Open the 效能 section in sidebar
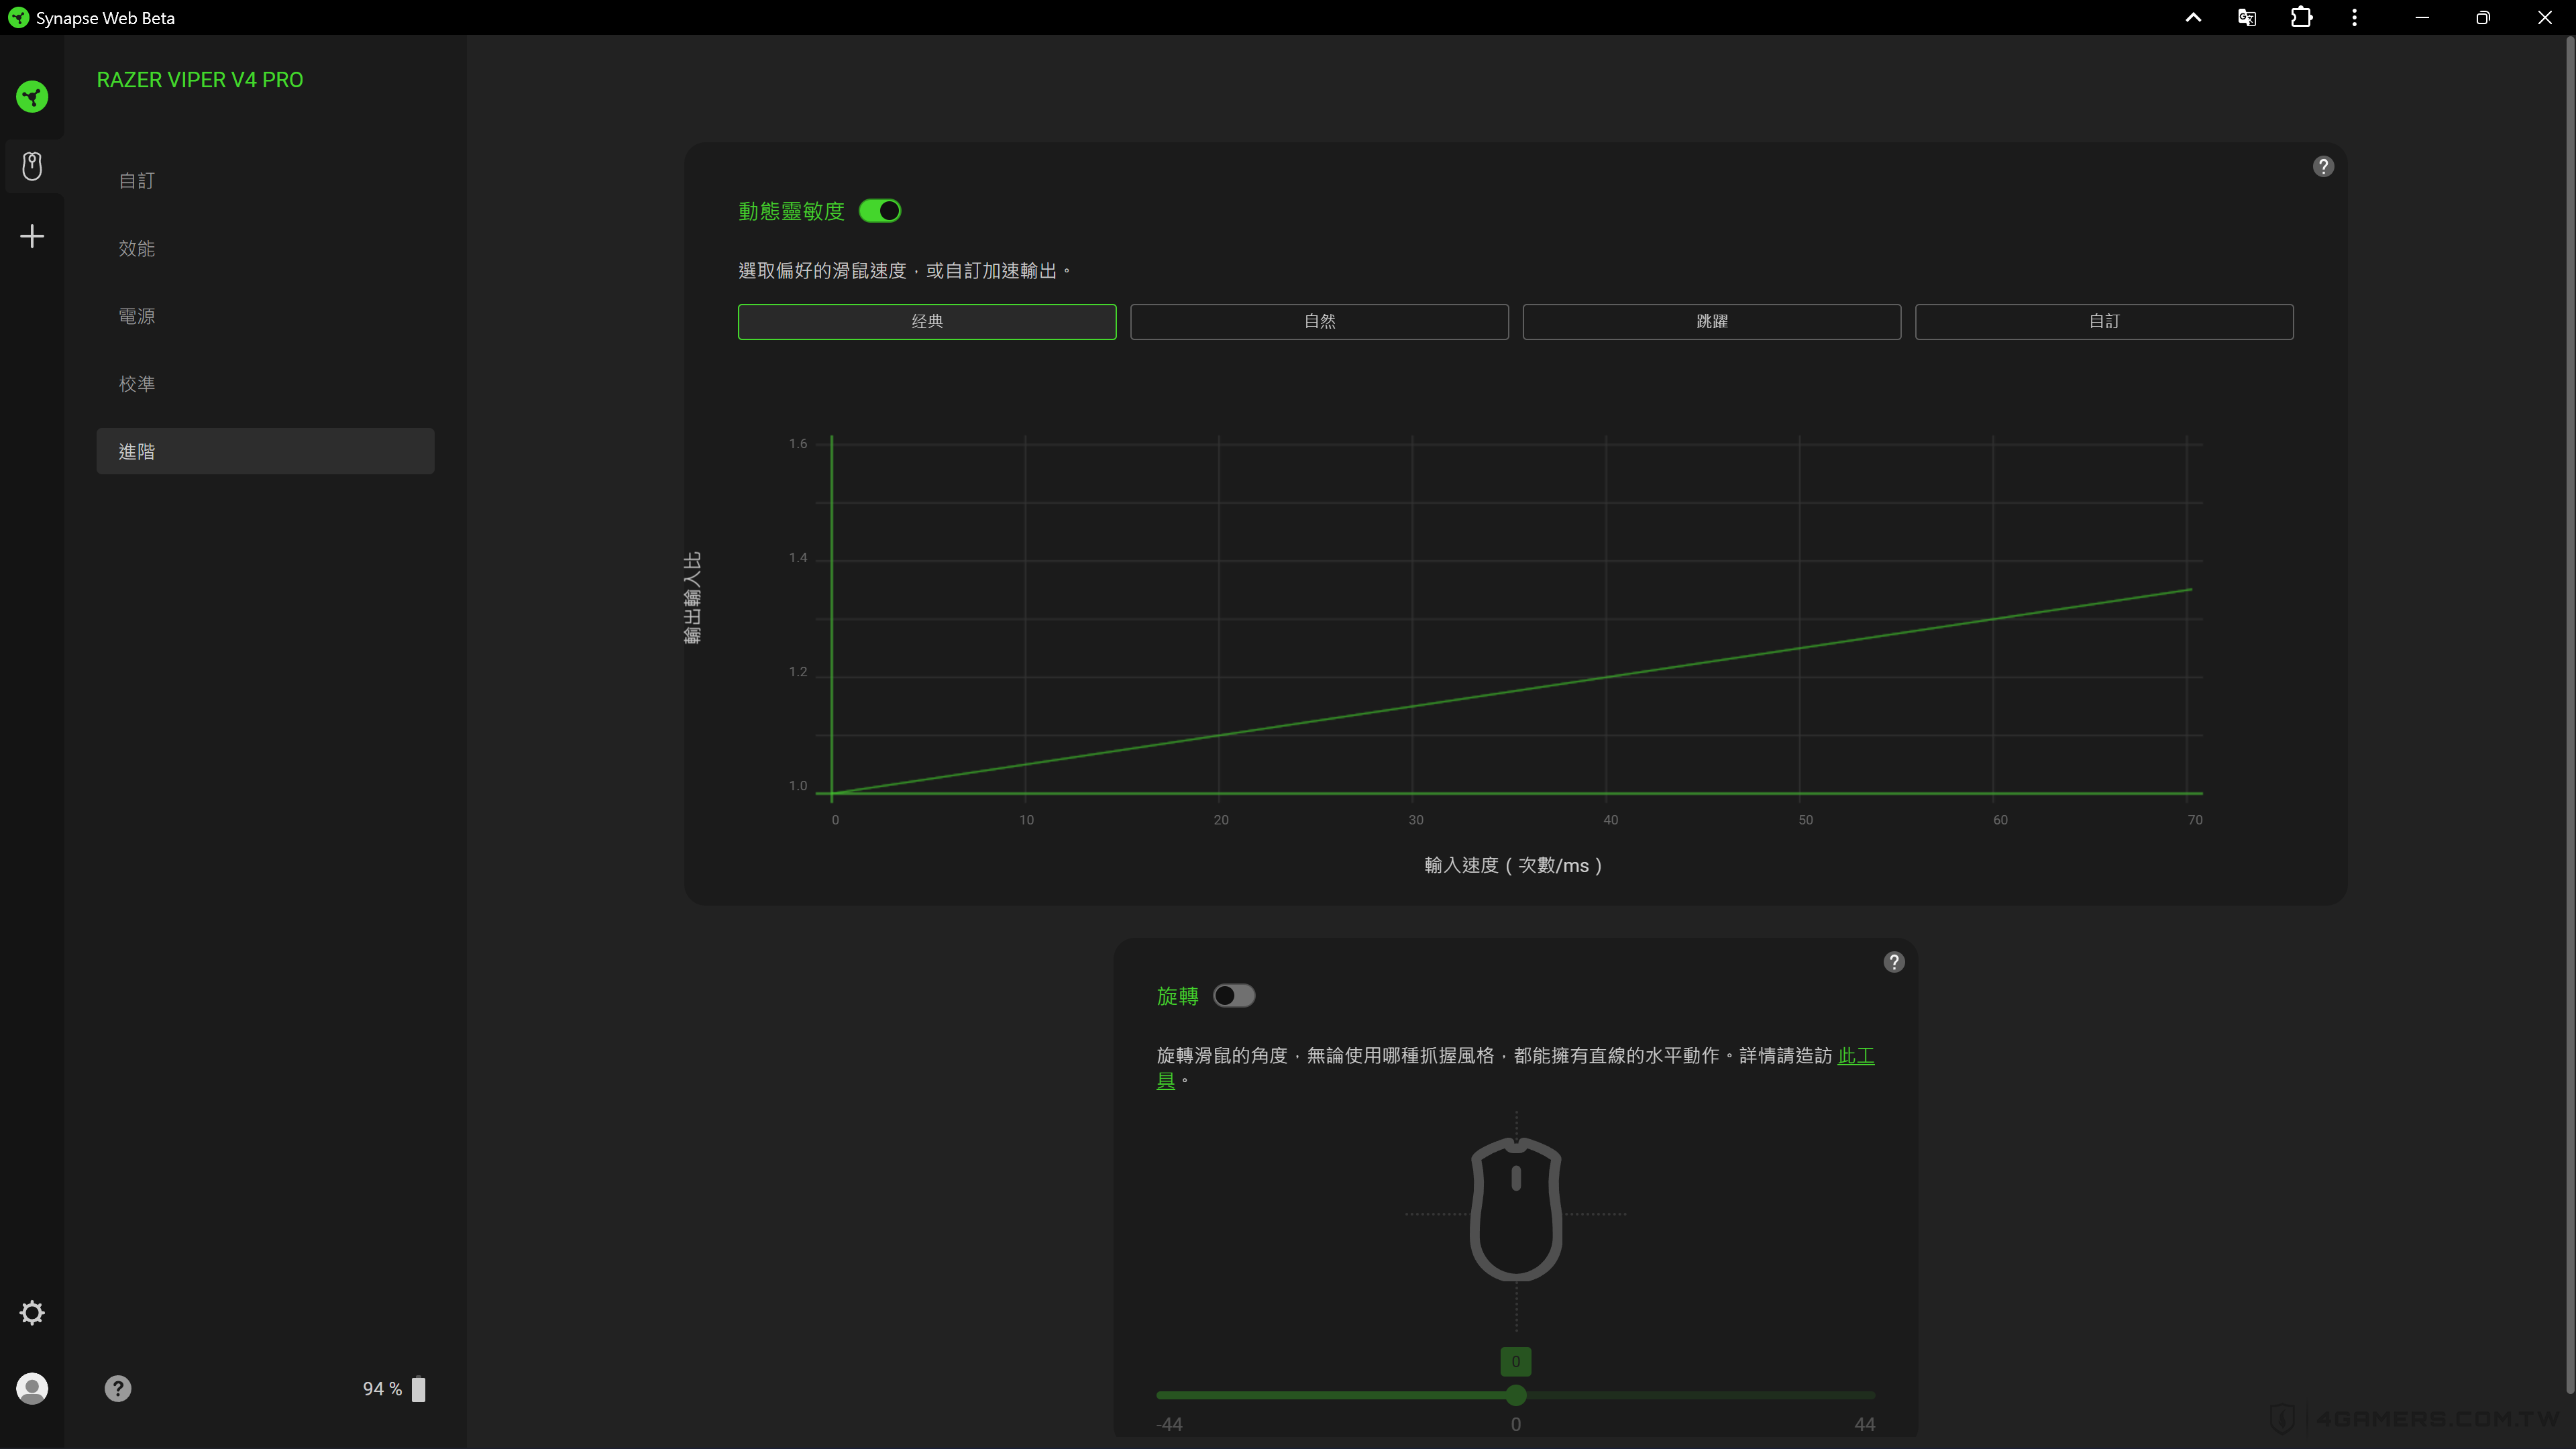The height and width of the screenshot is (1449, 2576). tap(265, 248)
